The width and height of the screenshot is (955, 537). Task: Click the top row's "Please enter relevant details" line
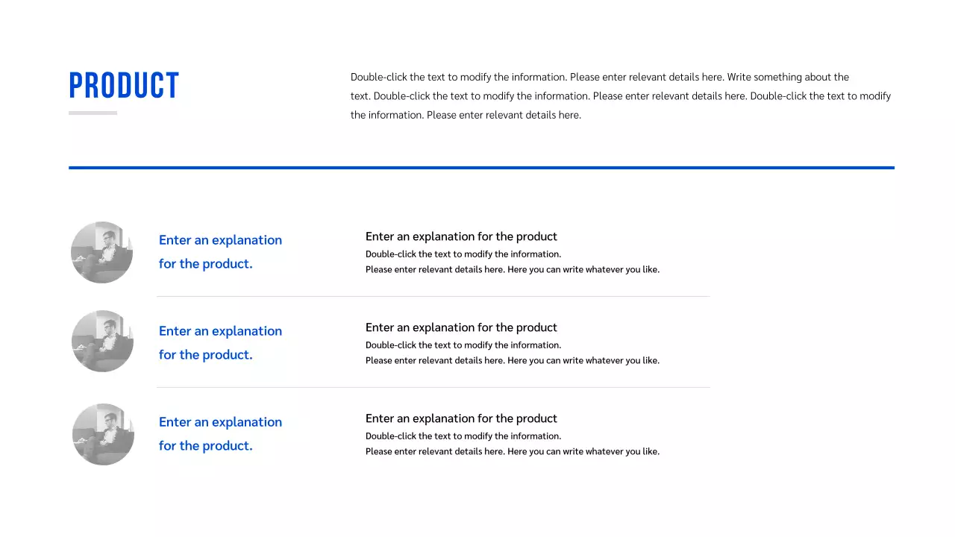click(513, 270)
